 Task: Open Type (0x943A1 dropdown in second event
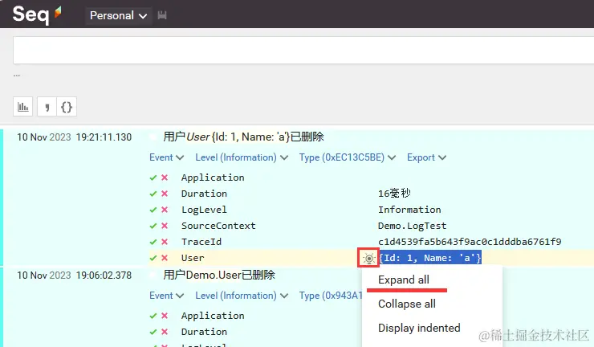coord(331,296)
